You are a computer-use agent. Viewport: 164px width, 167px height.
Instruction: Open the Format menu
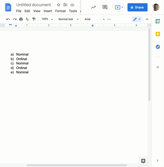click(60, 11)
